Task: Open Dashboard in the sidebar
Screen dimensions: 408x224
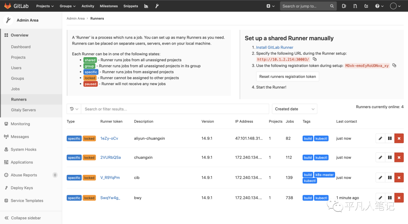Action: (21, 47)
